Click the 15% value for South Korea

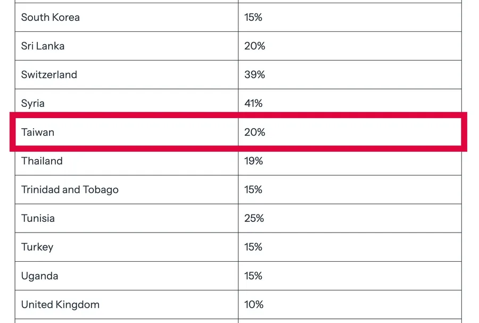coord(253,18)
